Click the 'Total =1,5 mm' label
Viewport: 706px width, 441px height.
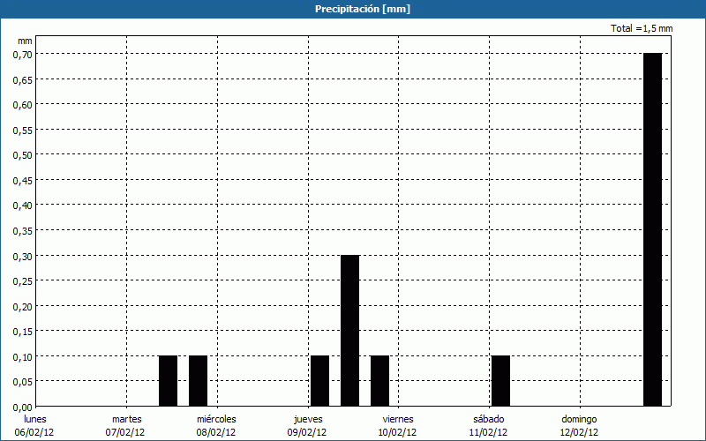(642, 28)
